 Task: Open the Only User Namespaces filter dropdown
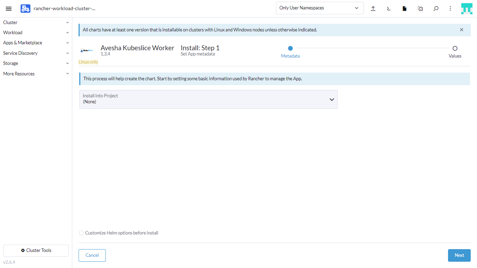pyautogui.click(x=320, y=8)
